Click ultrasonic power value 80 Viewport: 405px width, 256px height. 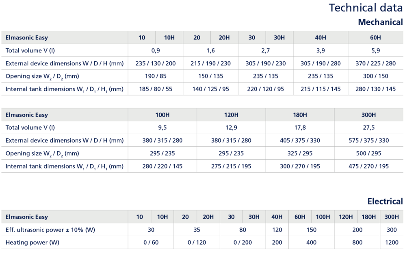click(x=243, y=230)
